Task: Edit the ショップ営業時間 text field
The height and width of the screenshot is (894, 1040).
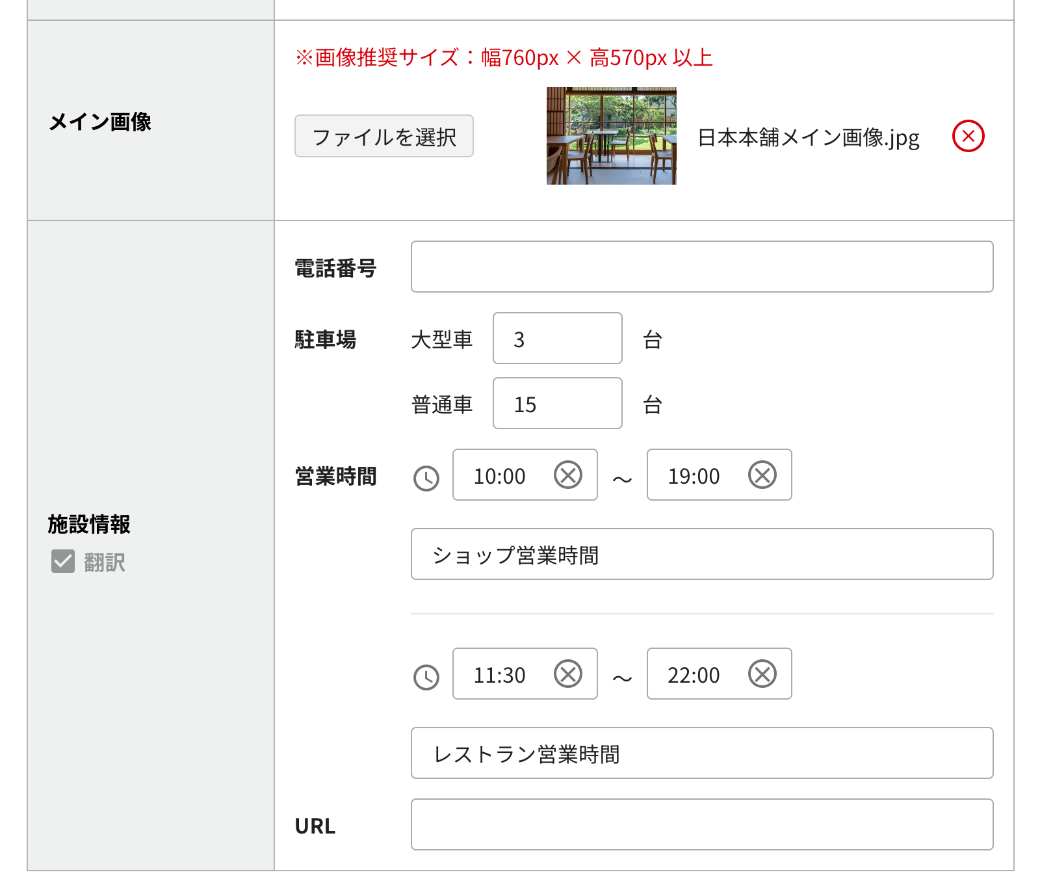Action: [701, 554]
